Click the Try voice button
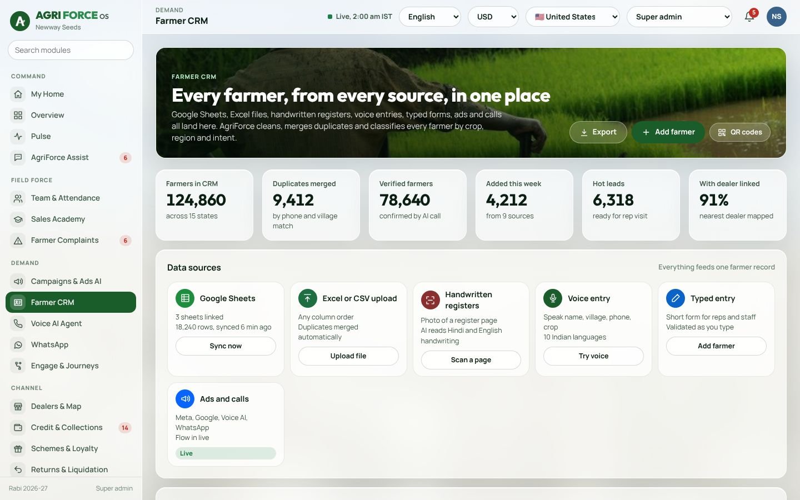This screenshot has width=800, height=500. pos(593,356)
